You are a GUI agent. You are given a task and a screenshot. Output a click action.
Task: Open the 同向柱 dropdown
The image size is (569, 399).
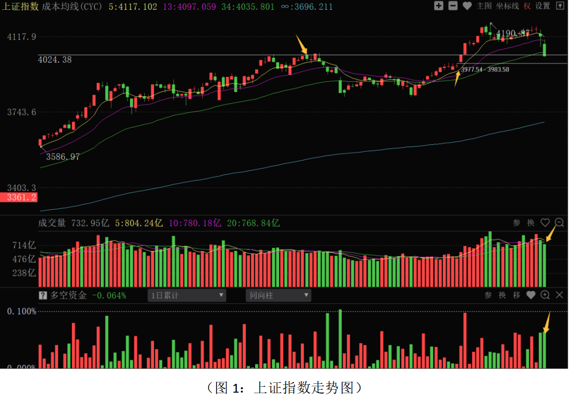click(278, 295)
